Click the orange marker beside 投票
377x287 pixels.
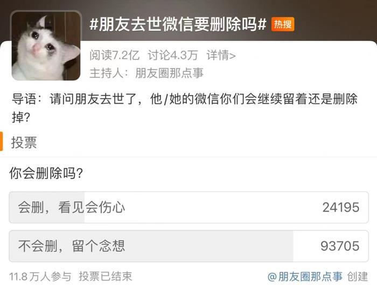click(x=1, y=141)
